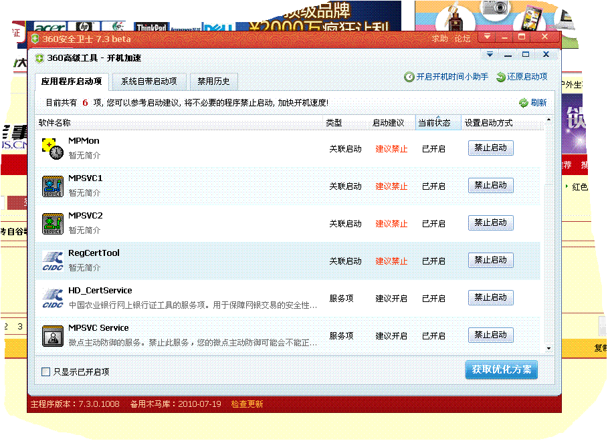
Task: Disable startup for RegCertTool
Action: click(x=491, y=260)
